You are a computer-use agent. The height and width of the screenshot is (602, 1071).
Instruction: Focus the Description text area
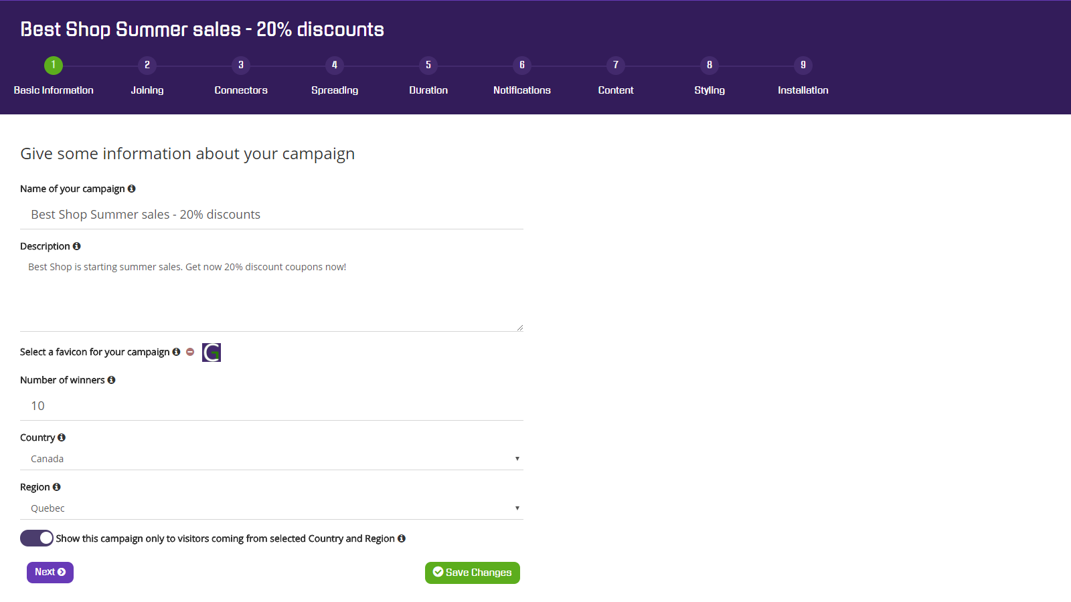(272, 294)
